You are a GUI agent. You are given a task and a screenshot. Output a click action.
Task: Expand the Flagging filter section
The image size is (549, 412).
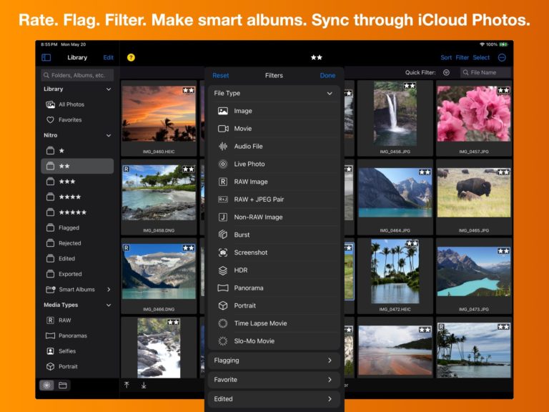pyautogui.click(x=274, y=360)
